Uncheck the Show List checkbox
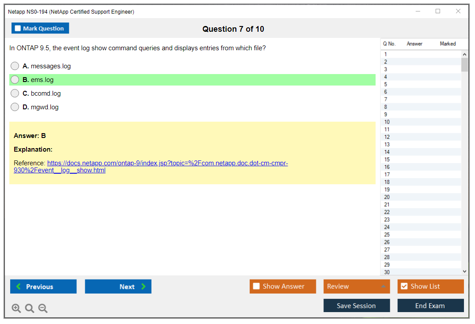 click(x=404, y=287)
